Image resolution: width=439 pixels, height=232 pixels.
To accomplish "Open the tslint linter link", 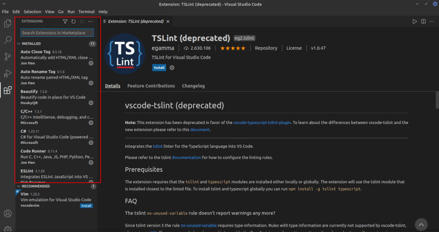I will 158,146.
